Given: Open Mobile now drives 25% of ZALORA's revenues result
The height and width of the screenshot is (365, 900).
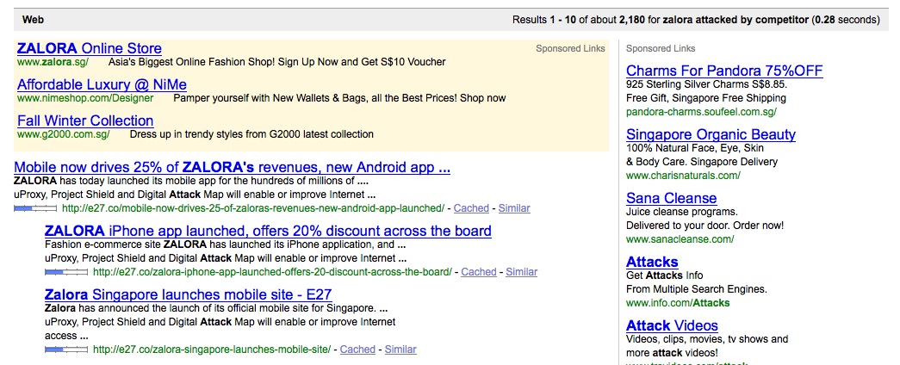Looking at the screenshot, I should tap(232, 168).
